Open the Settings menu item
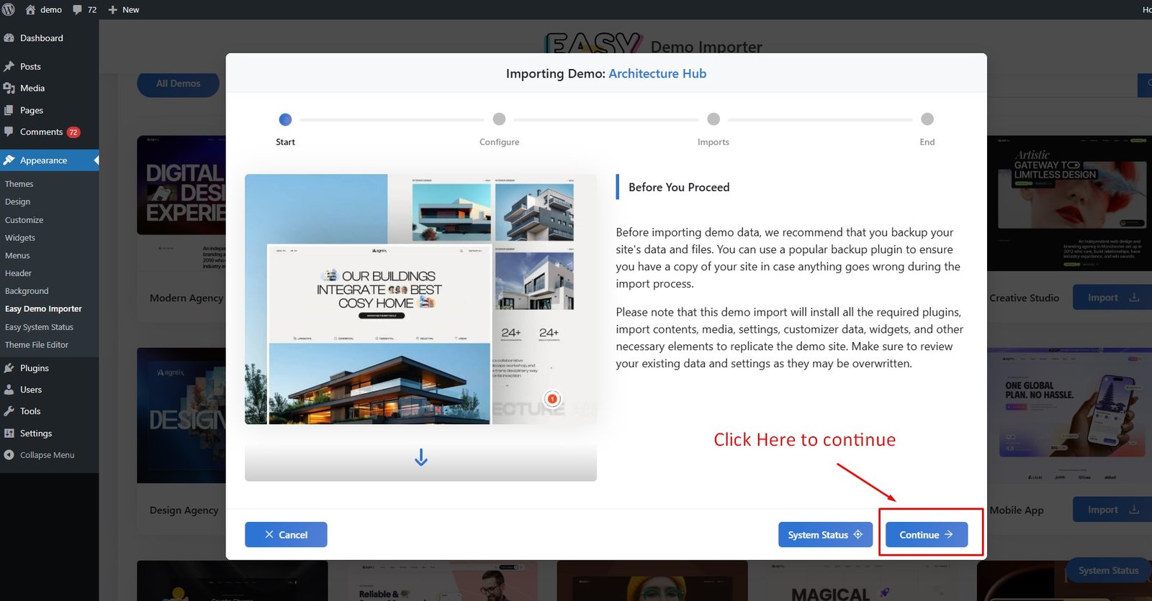 (x=49, y=433)
